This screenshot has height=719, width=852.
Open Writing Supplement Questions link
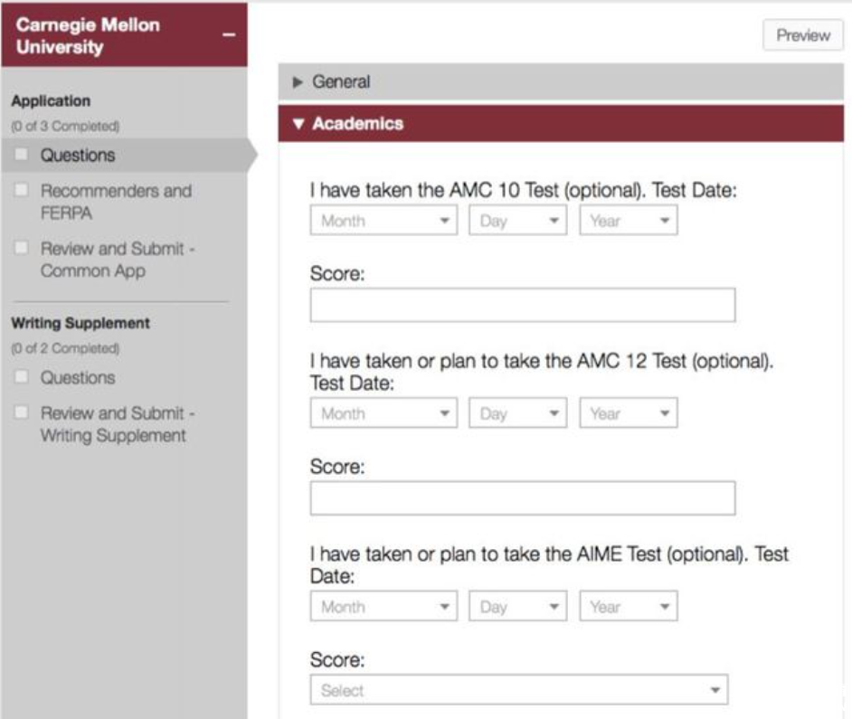click(x=78, y=378)
